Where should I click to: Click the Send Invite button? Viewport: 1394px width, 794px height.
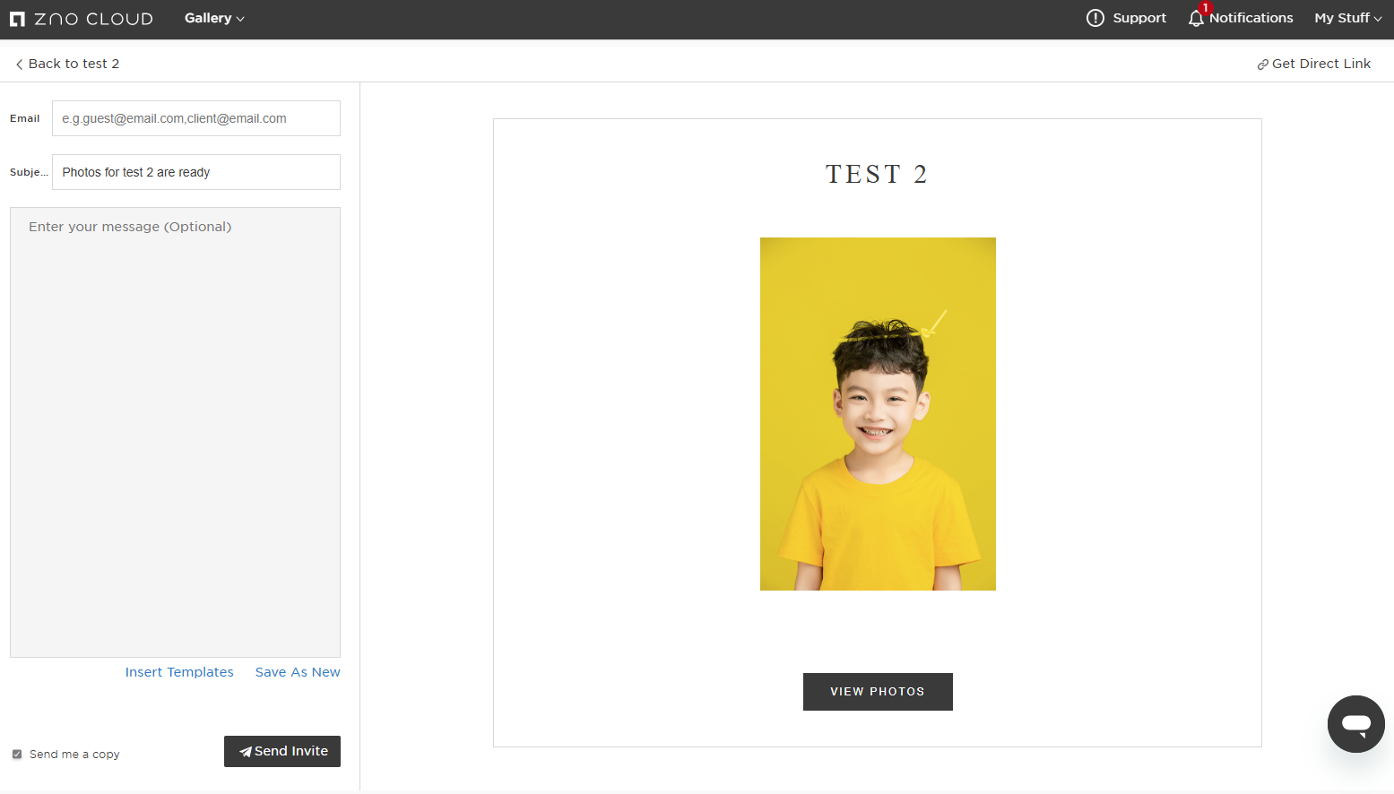(x=282, y=751)
